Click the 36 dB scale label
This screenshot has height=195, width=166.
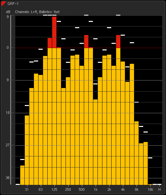(8, 178)
